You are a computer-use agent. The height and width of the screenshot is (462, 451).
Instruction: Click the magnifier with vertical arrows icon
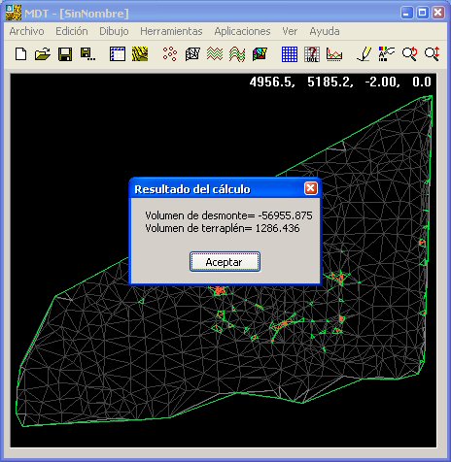(432, 54)
